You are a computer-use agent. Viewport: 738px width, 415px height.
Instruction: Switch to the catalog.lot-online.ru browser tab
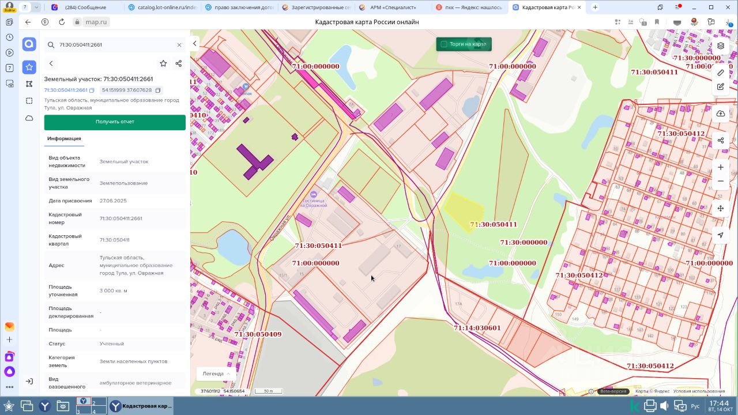coord(161,7)
